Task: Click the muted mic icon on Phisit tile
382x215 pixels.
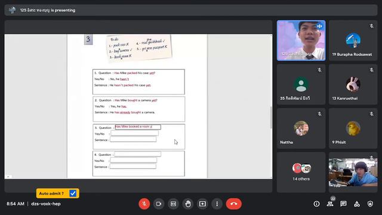Action: pyautogui.click(x=371, y=114)
